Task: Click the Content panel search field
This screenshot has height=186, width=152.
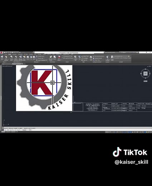Action: (x=122, y=56)
